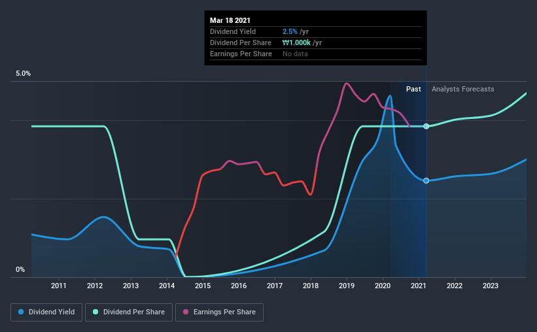
Task: Toggle the Earnings Per Share legend series
Action: [219, 312]
